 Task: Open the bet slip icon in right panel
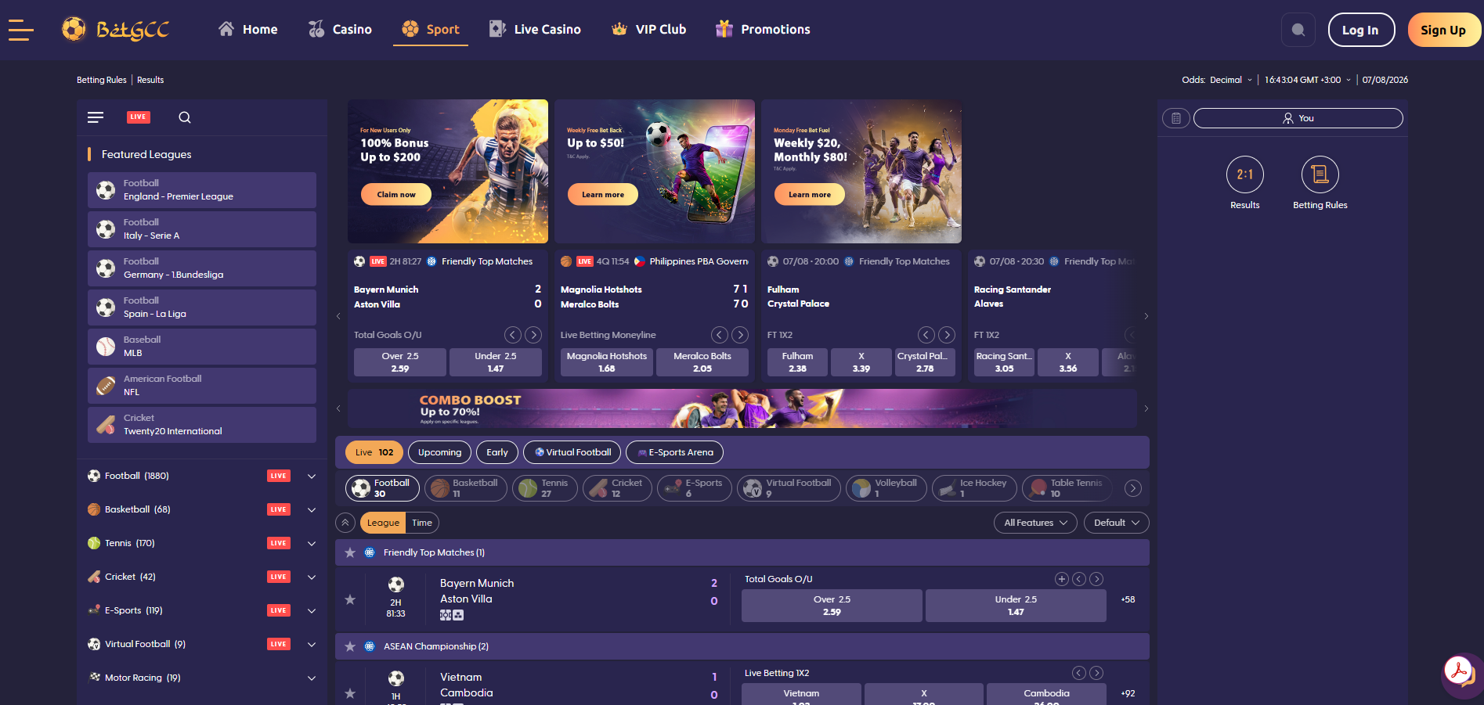pyautogui.click(x=1176, y=118)
